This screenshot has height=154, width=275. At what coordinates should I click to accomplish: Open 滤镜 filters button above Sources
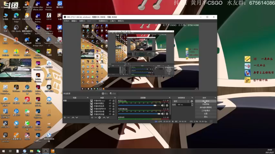pos(113,93)
